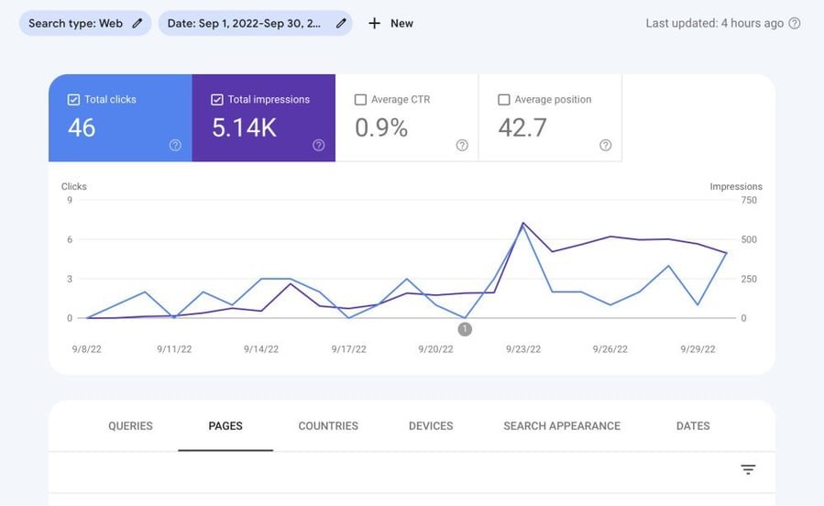Screen dimensions: 824x506
Task: Click the 9/20/22 date axis label
Action: 435,349
